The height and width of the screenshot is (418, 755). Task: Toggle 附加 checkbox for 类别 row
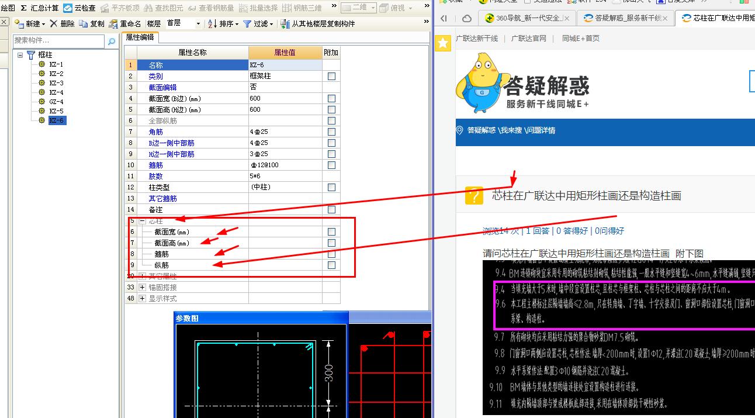point(331,76)
